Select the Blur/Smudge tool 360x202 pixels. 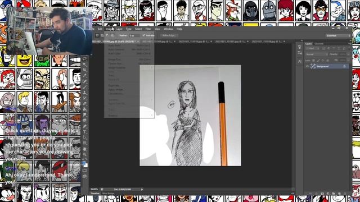84,114
